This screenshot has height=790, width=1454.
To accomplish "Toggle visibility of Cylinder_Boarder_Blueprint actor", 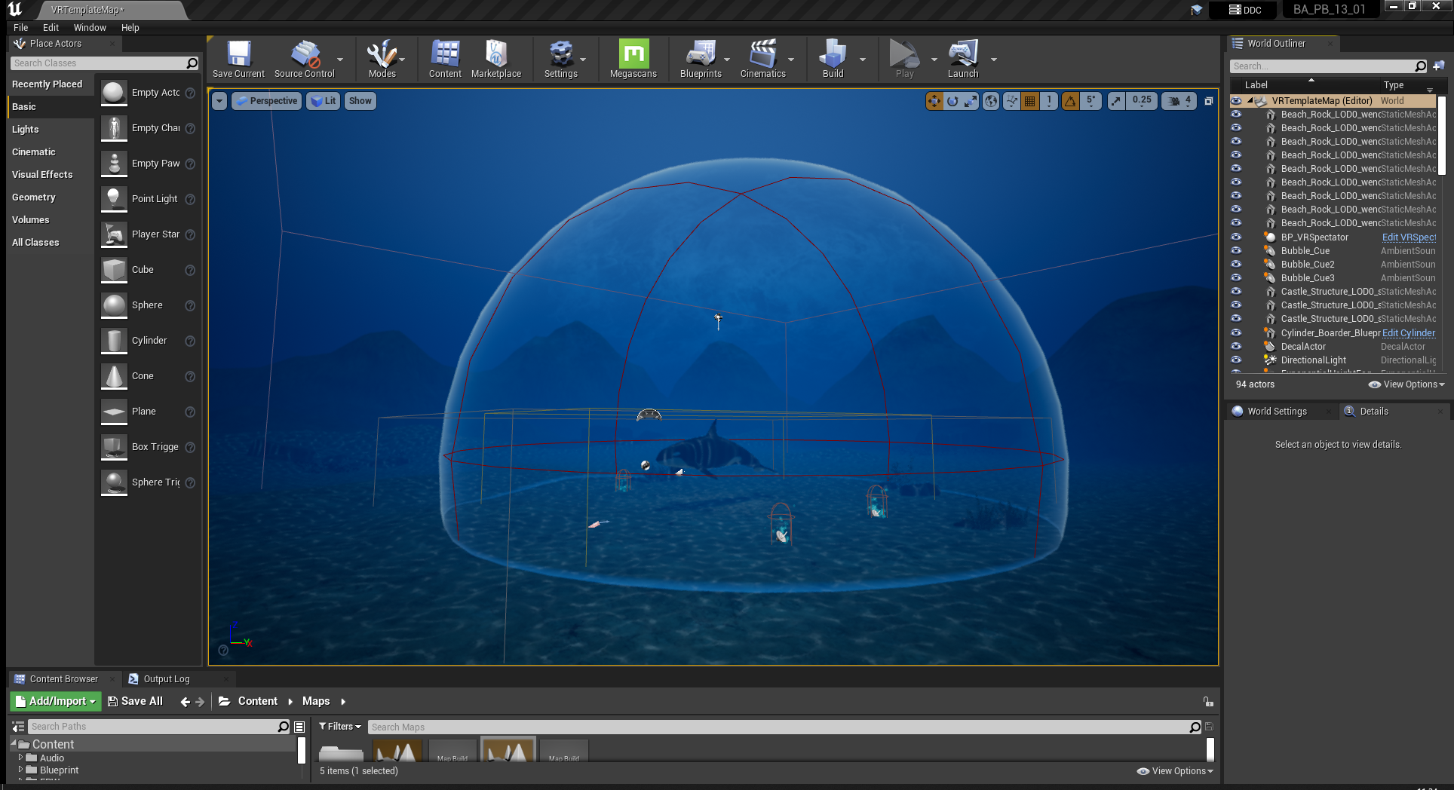I will pos(1236,332).
